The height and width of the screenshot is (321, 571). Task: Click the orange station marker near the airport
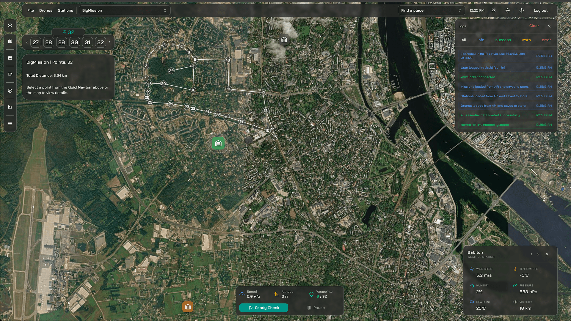coord(188,307)
